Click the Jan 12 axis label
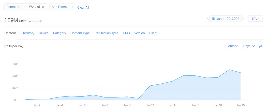Viewport: 267px width, 112px height. (150, 105)
